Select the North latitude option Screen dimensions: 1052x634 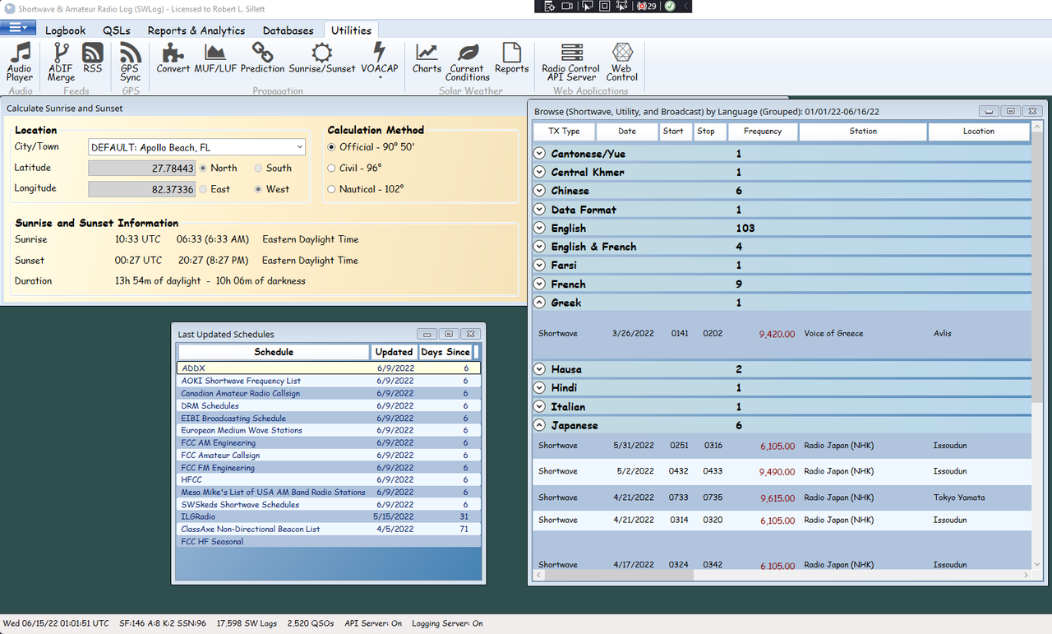pos(218,168)
